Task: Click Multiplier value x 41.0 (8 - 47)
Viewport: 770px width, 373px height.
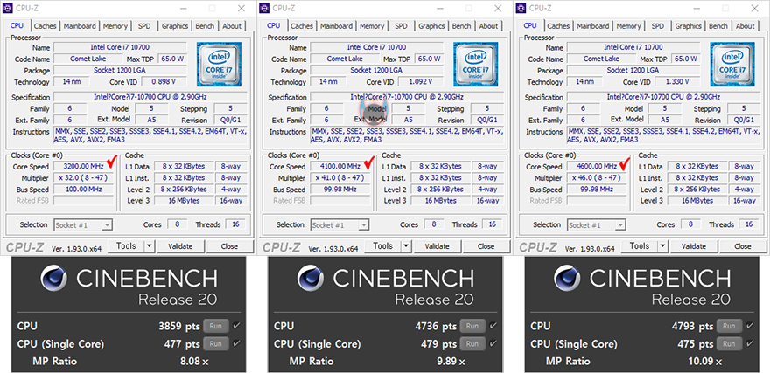Action: coord(340,178)
